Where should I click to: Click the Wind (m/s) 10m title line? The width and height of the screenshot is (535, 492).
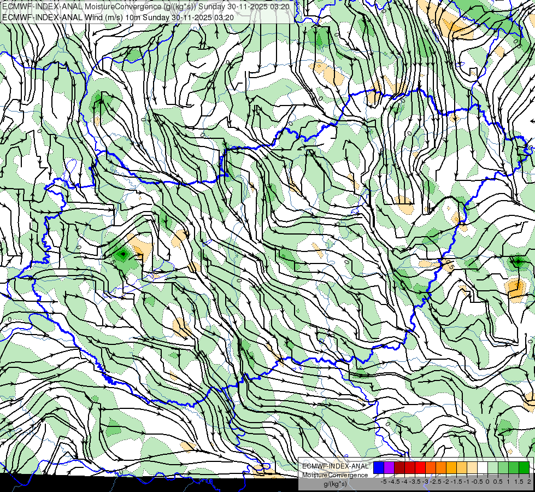pyautogui.click(x=117, y=17)
